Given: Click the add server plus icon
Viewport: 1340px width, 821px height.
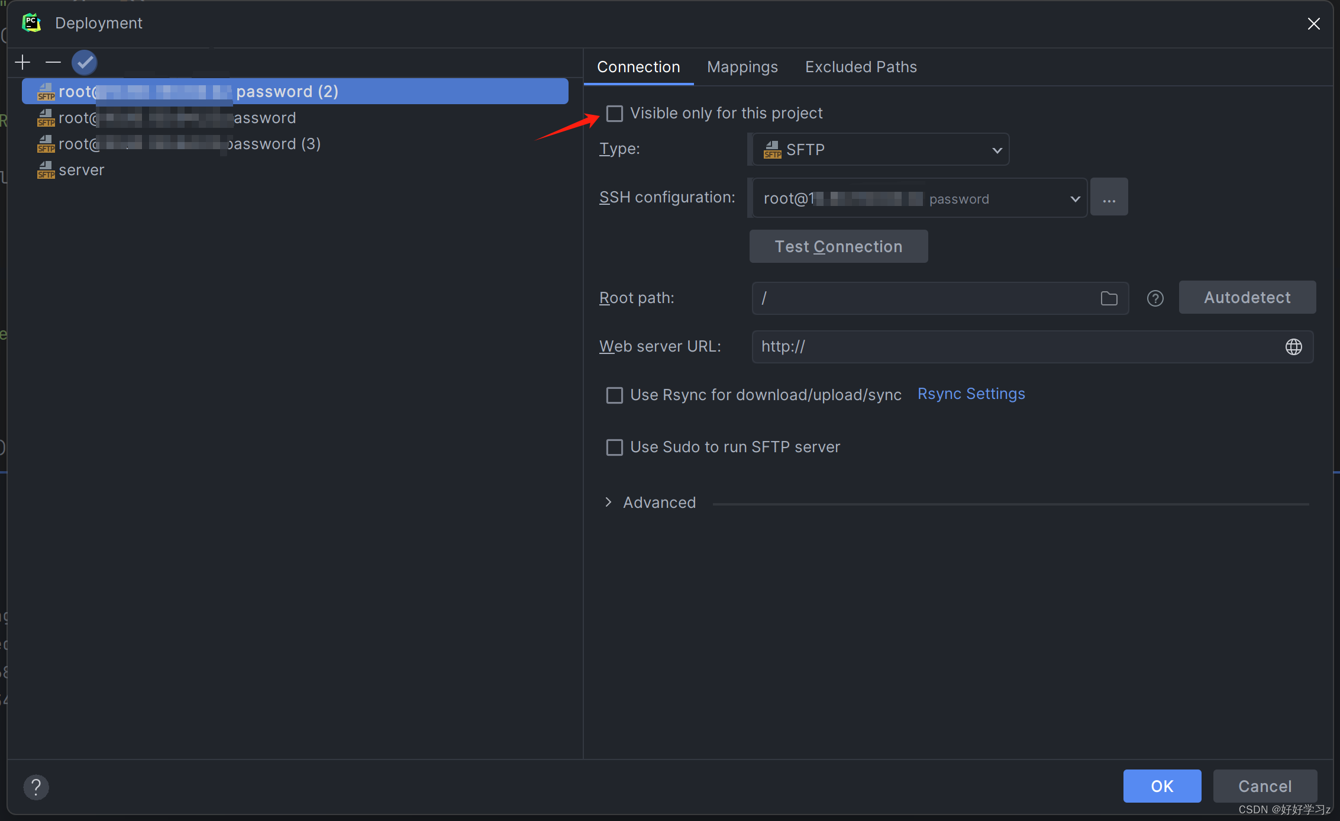Looking at the screenshot, I should (22, 62).
